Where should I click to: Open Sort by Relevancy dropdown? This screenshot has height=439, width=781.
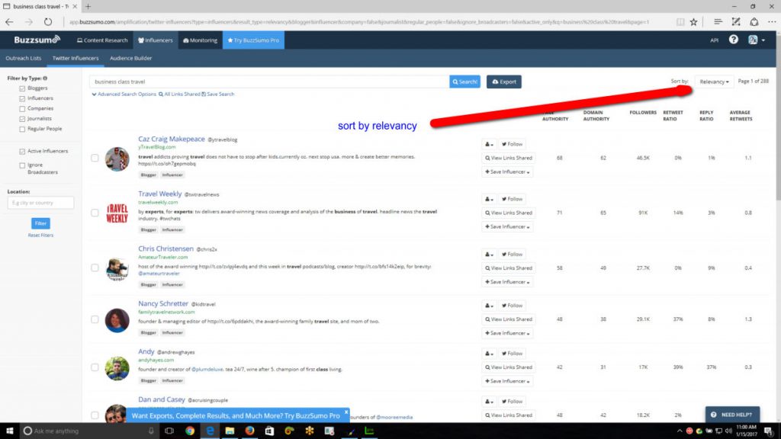point(714,82)
